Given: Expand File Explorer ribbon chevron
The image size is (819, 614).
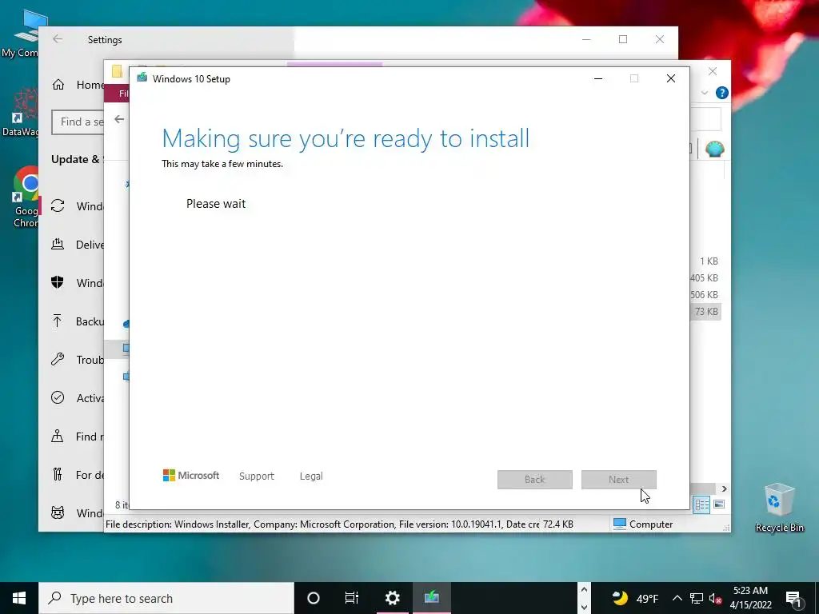Looking at the screenshot, I should click(705, 93).
